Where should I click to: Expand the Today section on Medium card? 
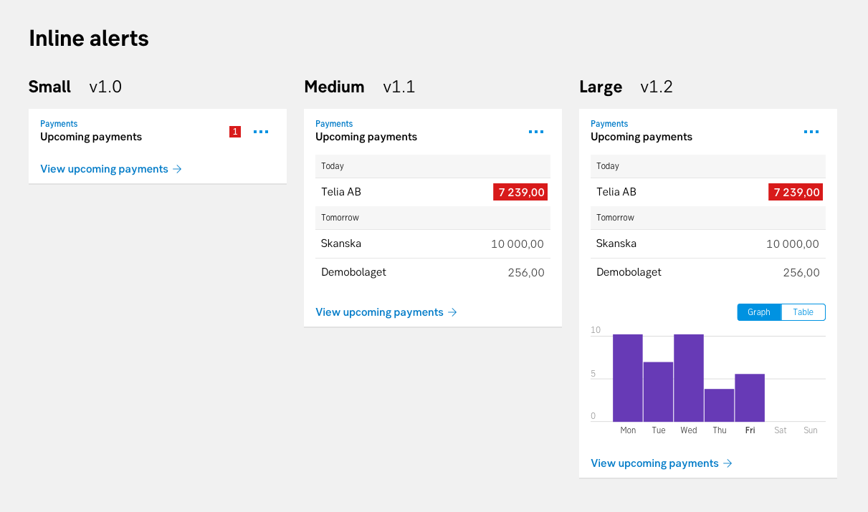(433, 166)
